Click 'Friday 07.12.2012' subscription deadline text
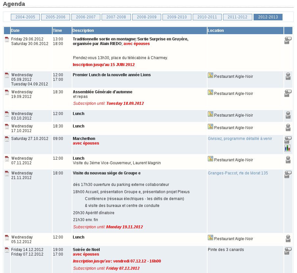The width and height of the screenshot is (297, 273). (123, 268)
